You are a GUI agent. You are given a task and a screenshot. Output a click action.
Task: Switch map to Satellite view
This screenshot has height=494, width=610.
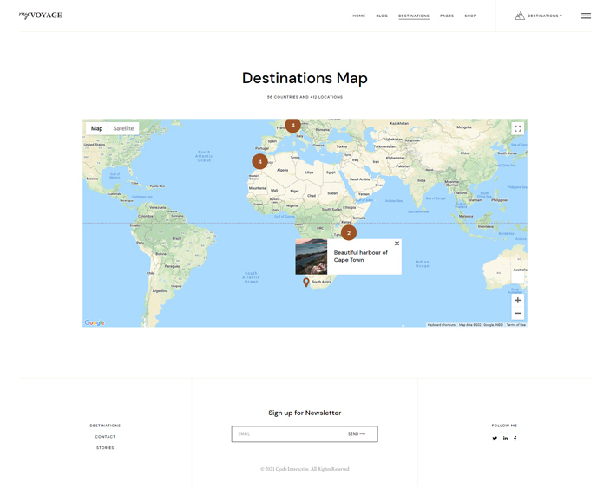(123, 128)
